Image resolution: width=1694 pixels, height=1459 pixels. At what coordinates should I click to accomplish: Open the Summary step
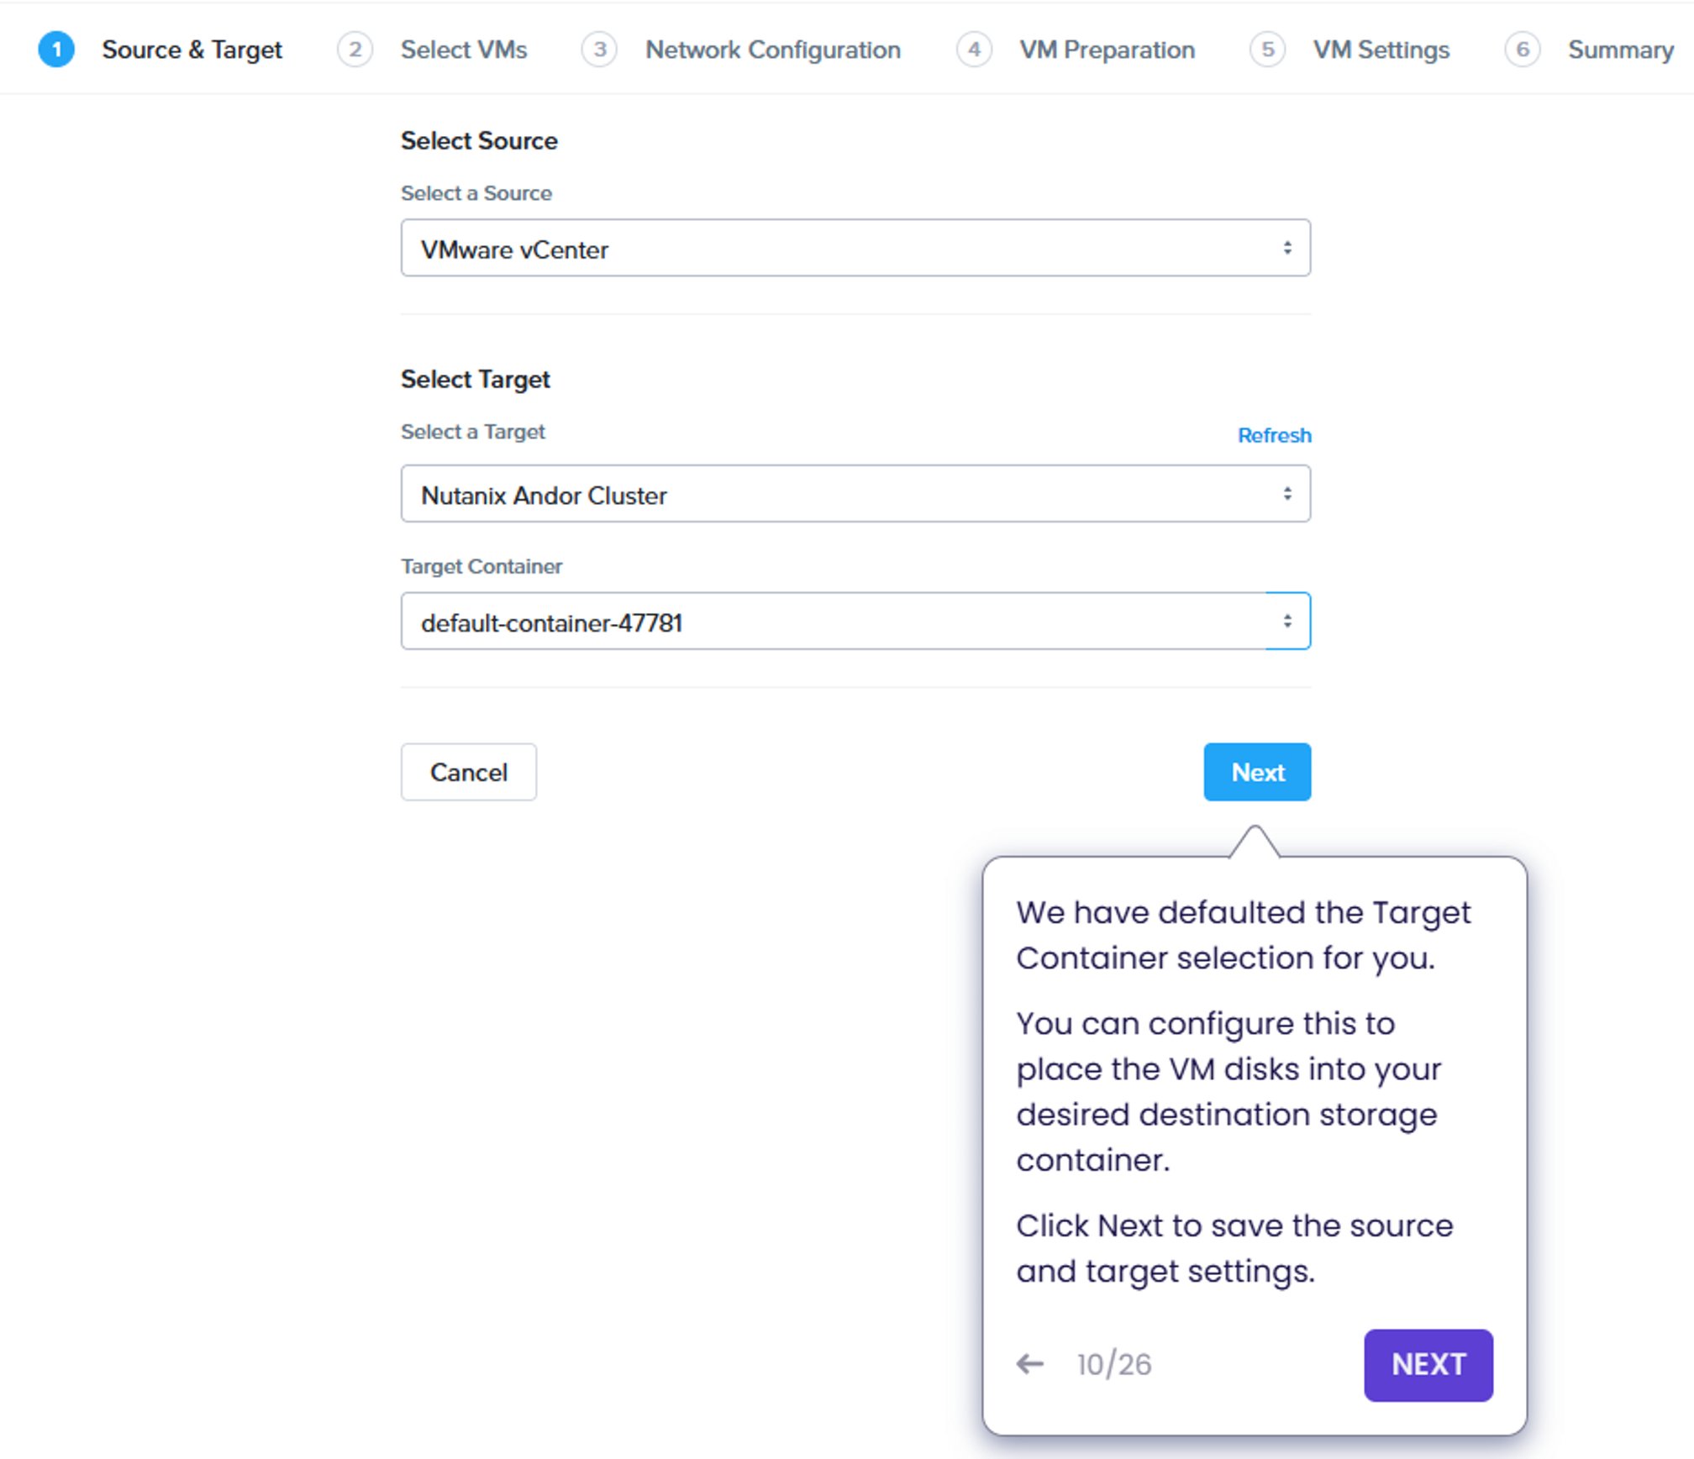click(x=1620, y=50)
